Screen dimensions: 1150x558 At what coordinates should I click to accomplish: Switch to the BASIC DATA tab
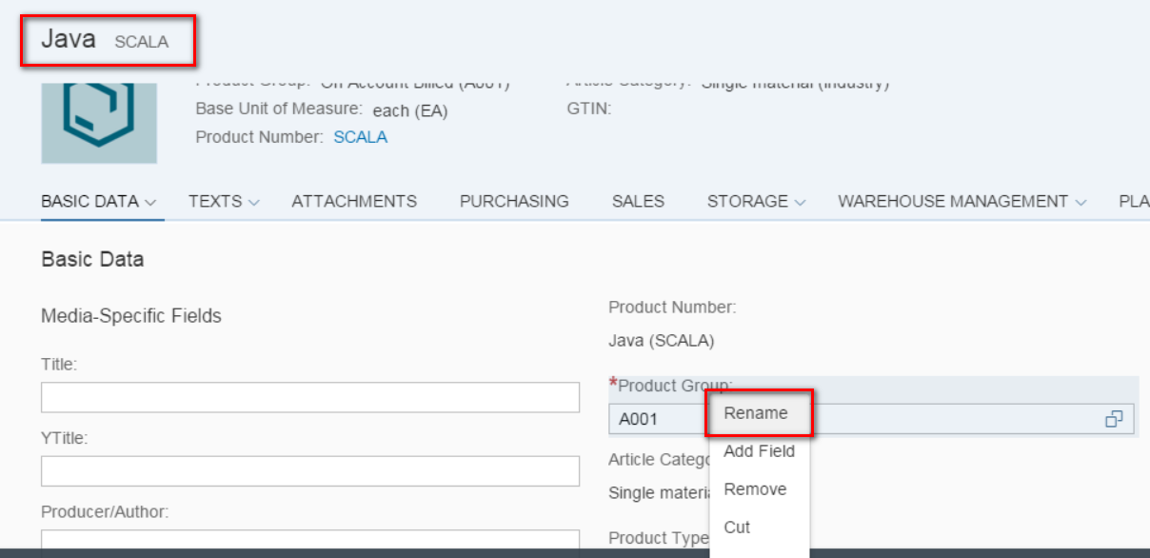point(90,201)
